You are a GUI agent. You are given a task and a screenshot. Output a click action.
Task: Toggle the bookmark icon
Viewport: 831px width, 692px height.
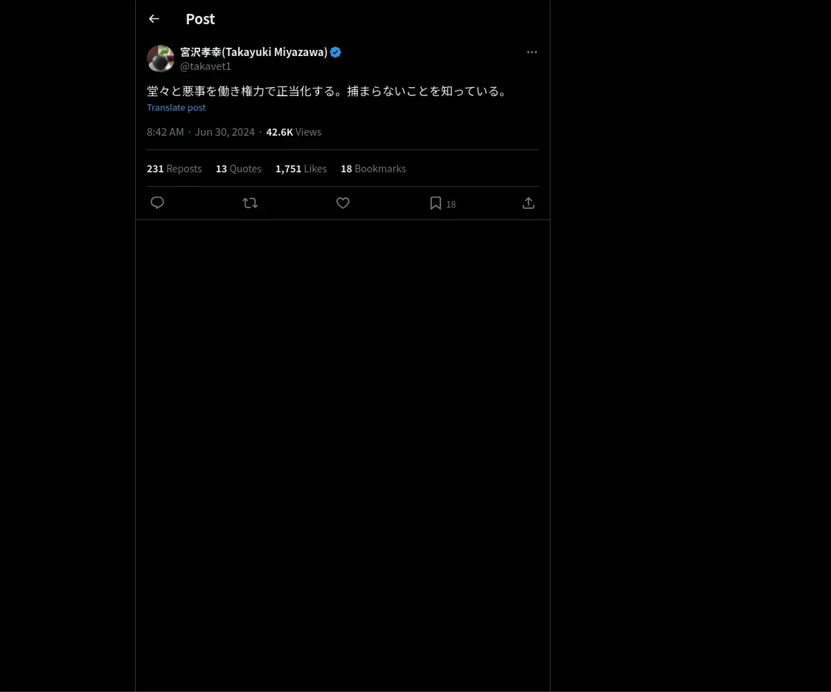436,203
